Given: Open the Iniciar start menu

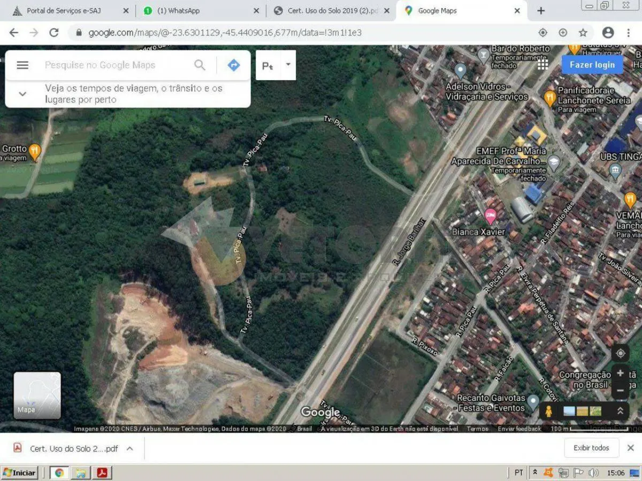Looking at the screenshot, I should 19,472.
